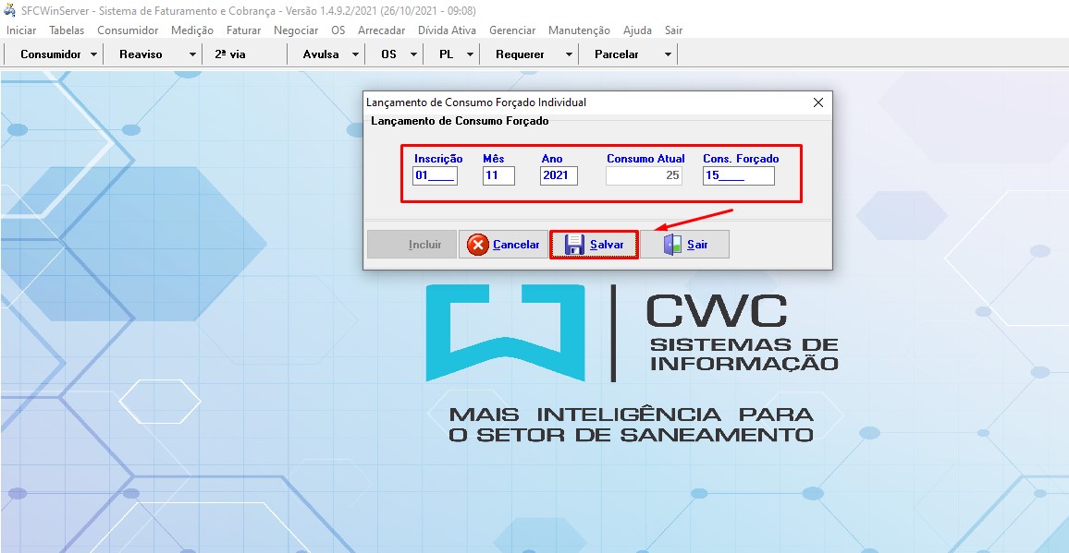Expand the Reaviso toolbar dropdown arrow
This screenshot has width=1069, height=553.
click(x=192, y=54)
